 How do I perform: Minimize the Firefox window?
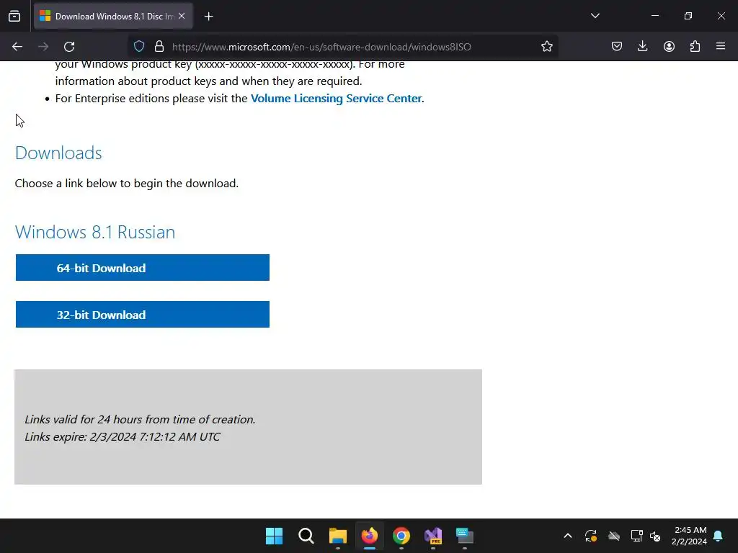pos(654,16)
